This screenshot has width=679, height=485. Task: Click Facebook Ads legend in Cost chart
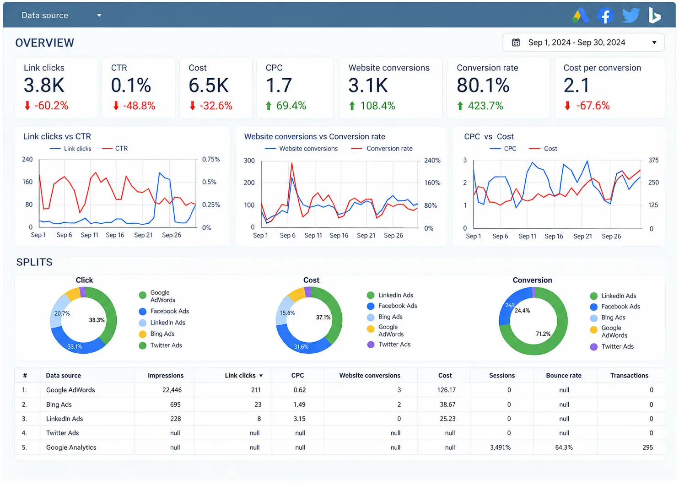(x=392, y=306)
